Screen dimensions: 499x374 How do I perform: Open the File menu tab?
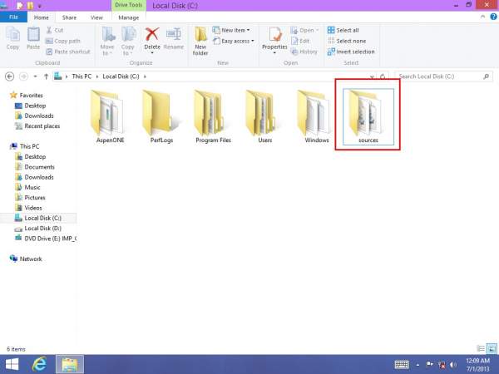(x=13, y=17)
